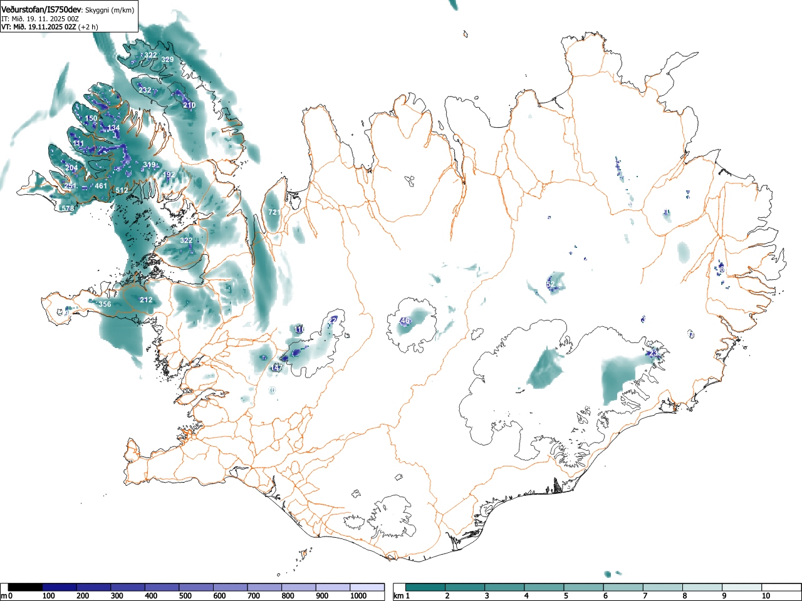Image resolution: width=802 pixels, height=601 pixels.
Task: Click the 23 visibility value on map
Action: coord(653,353)
